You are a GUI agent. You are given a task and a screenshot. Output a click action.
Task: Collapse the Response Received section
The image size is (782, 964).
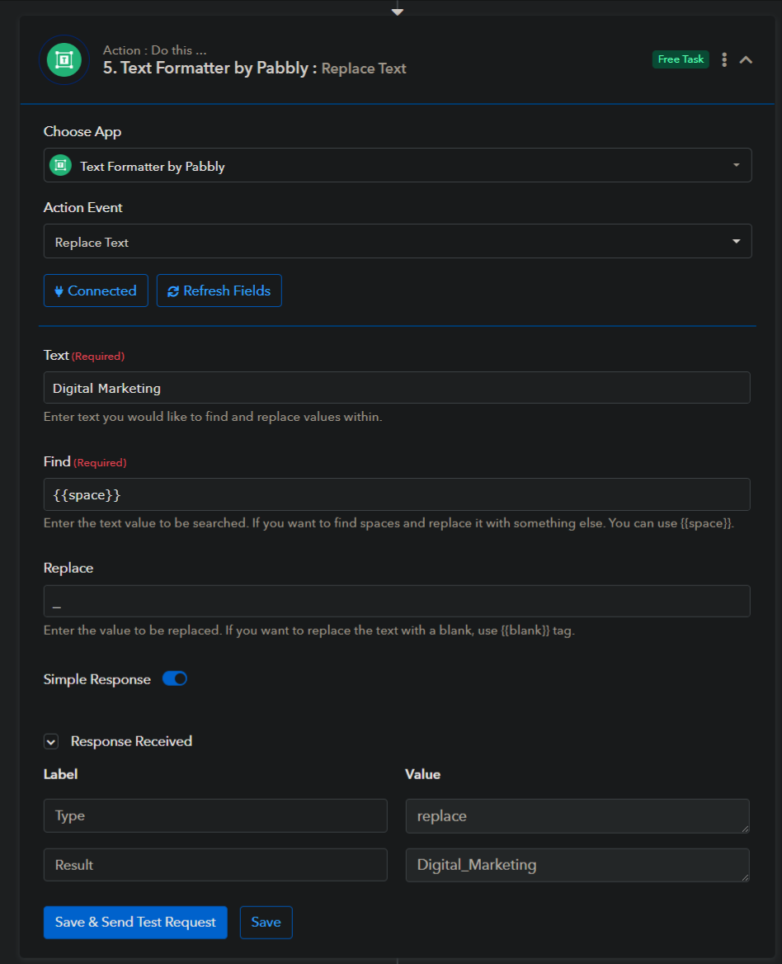tap(51, 741)
